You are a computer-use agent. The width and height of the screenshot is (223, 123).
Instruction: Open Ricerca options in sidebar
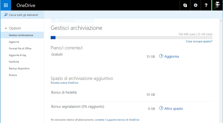[x=13, y=75]
